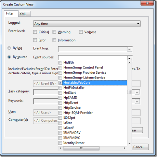
Task: Tick the Verbose checkbox
Action: click(x=81, y=32)
